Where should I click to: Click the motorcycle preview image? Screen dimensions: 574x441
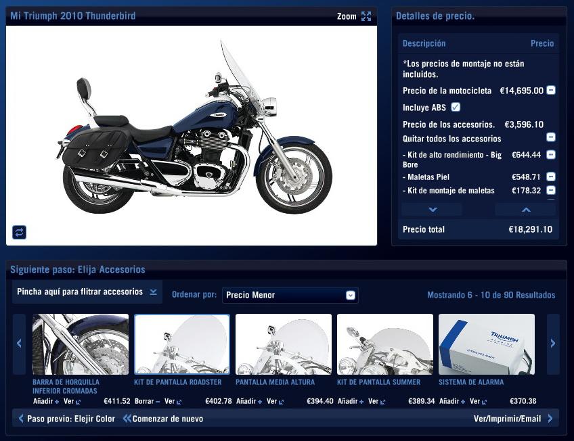(192, 135)
